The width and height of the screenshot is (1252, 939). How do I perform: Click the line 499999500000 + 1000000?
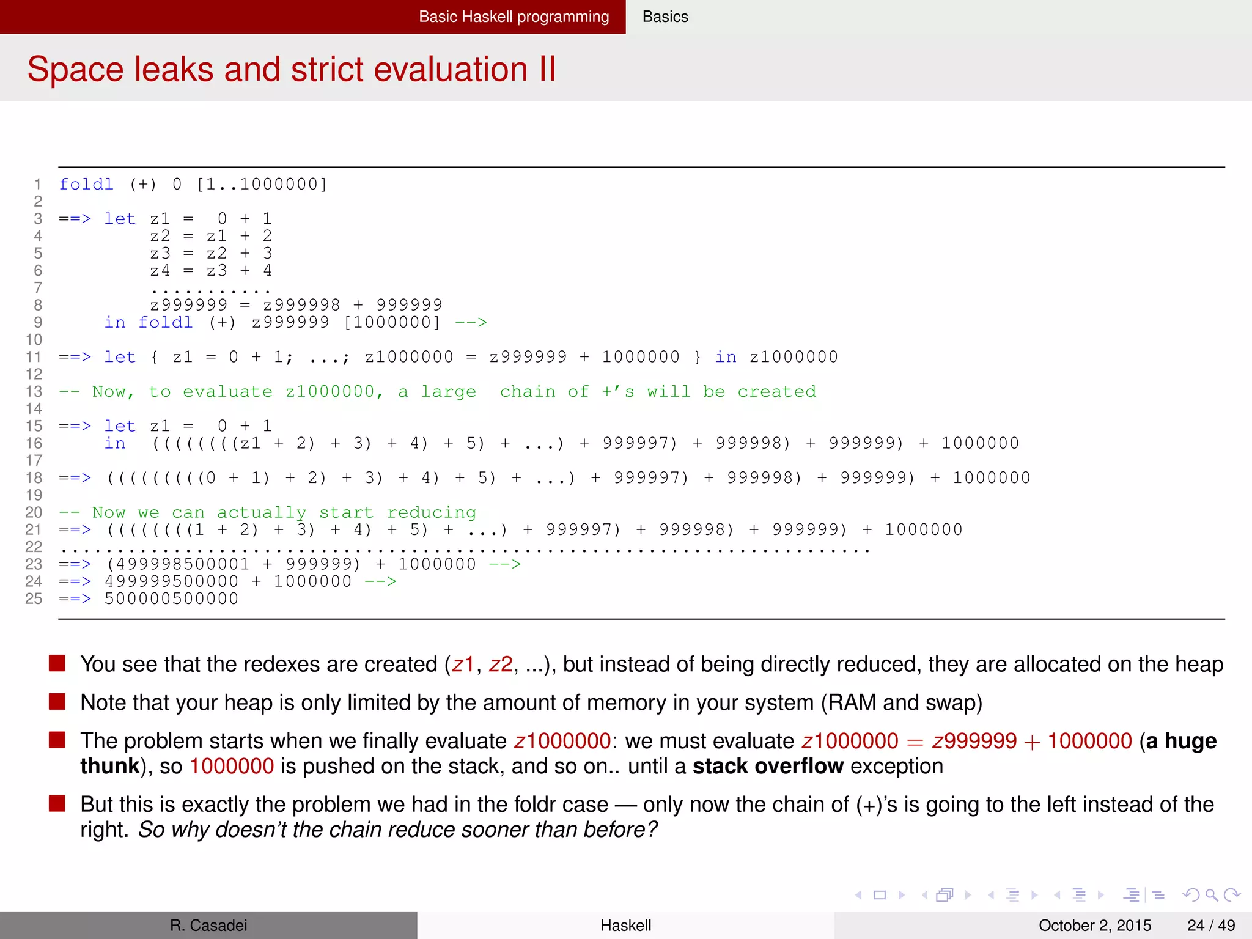tap(228, 581)
